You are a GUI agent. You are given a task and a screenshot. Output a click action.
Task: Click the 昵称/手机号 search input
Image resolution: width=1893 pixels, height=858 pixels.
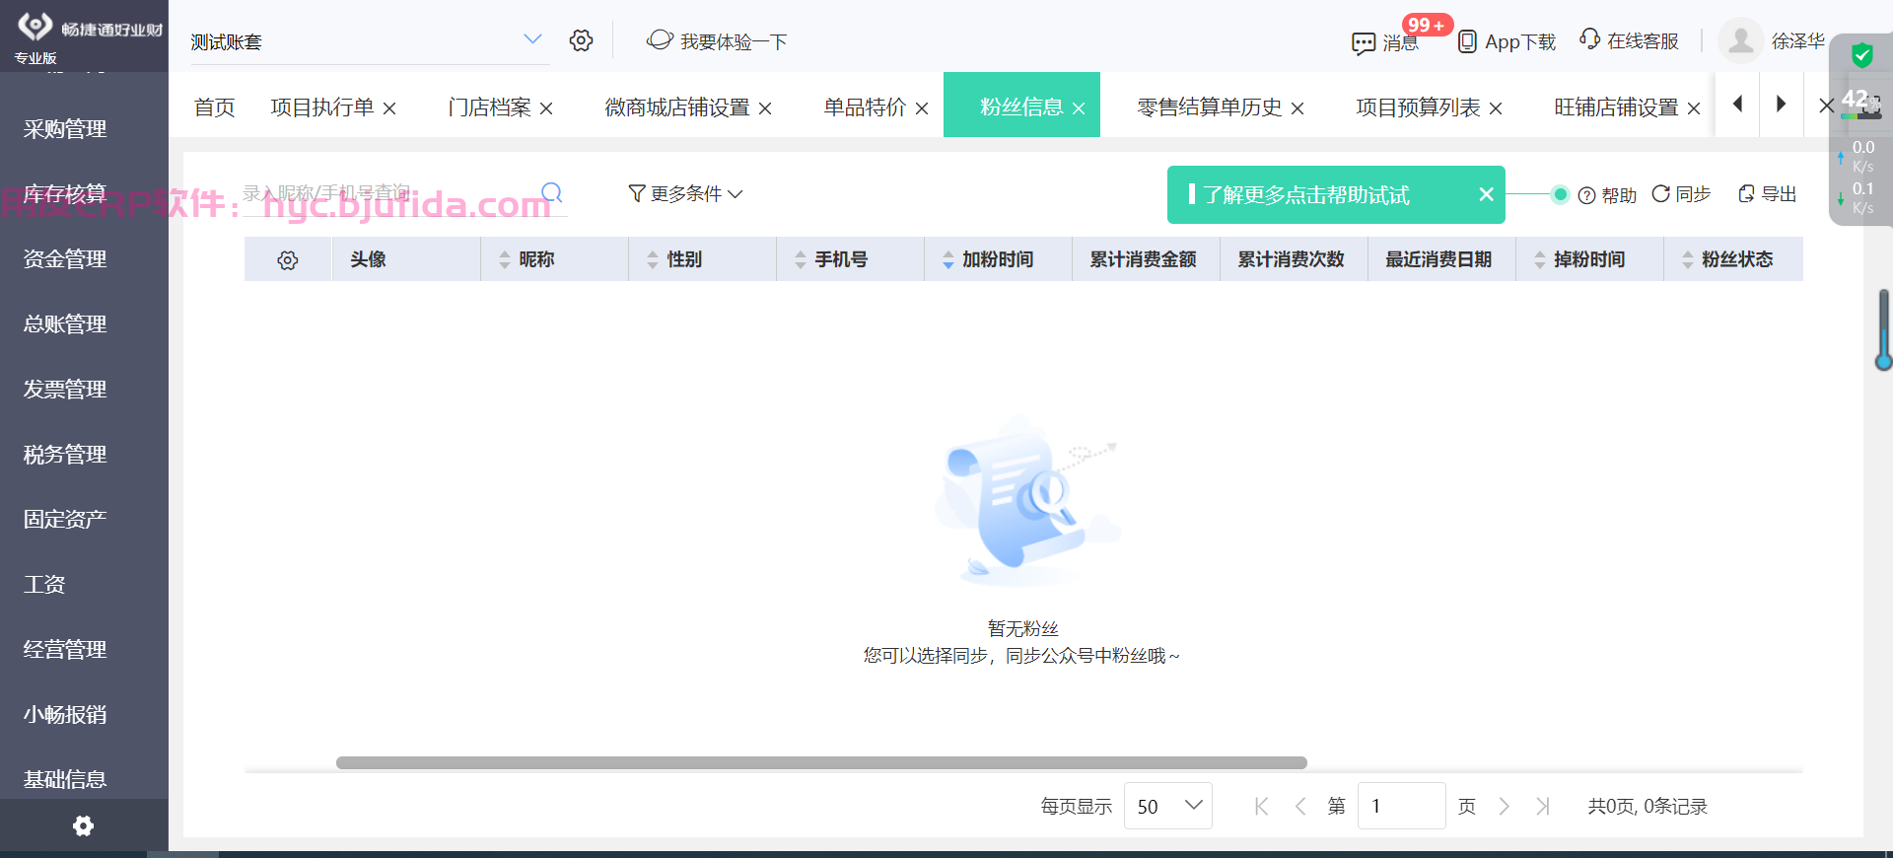pos(389,193)
